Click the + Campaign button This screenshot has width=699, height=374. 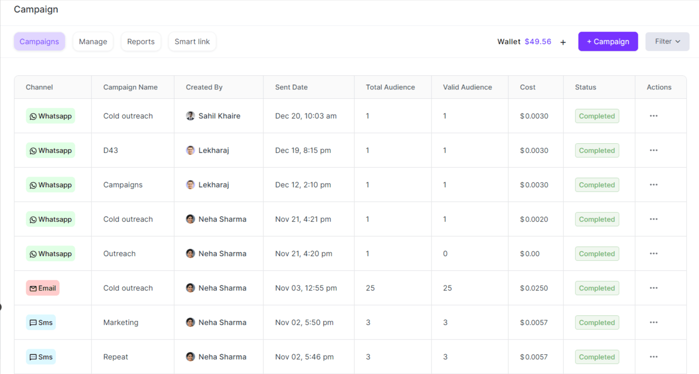pyautogui.click(x=608, y=41)
